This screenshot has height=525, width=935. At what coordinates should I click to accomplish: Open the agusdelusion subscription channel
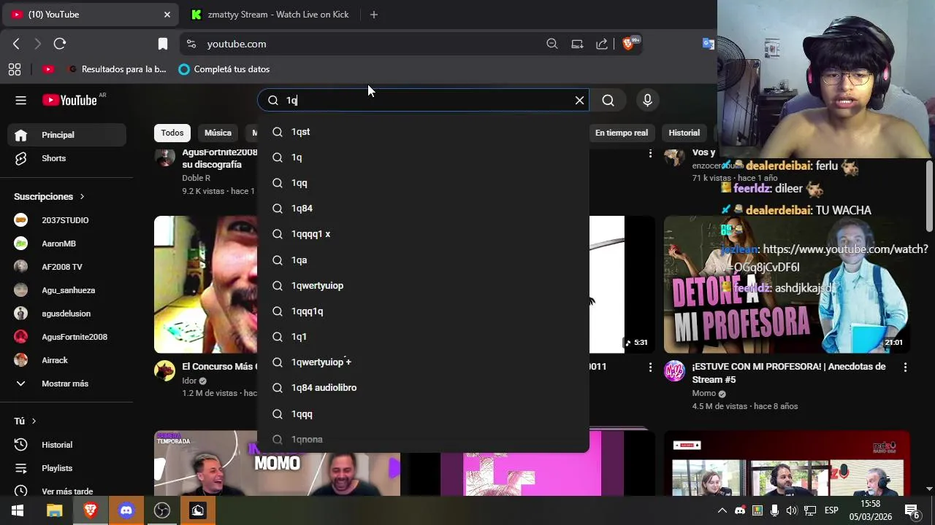pos(66,314)
